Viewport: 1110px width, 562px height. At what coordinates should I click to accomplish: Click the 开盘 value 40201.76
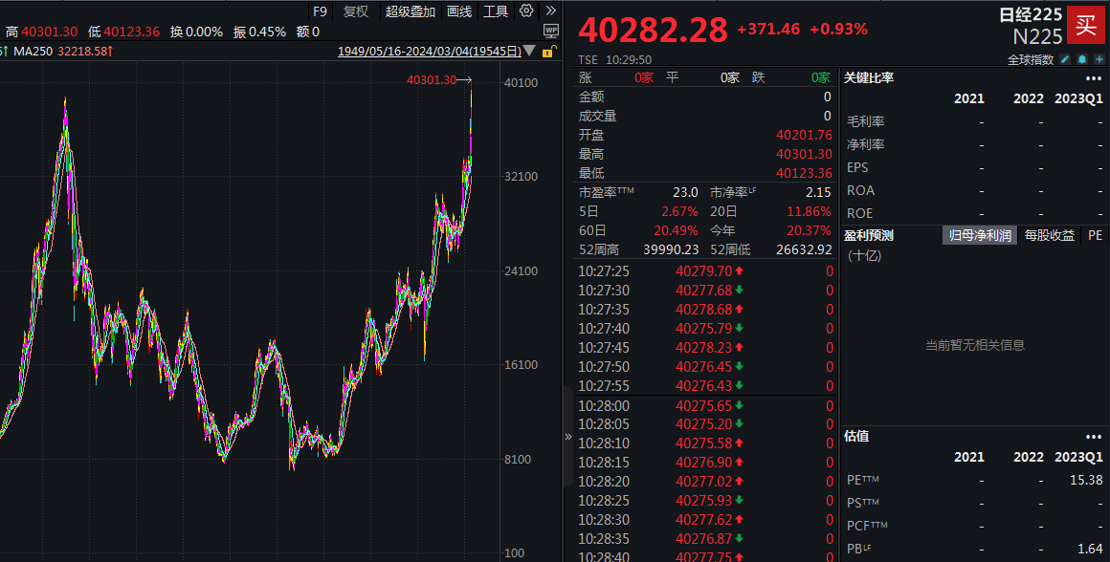coord(804,135)
